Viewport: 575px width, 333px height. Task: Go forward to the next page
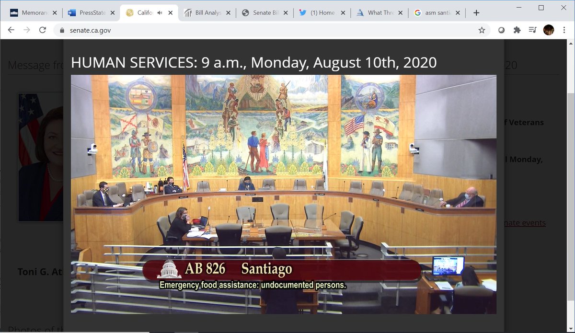tap(27, 30)
